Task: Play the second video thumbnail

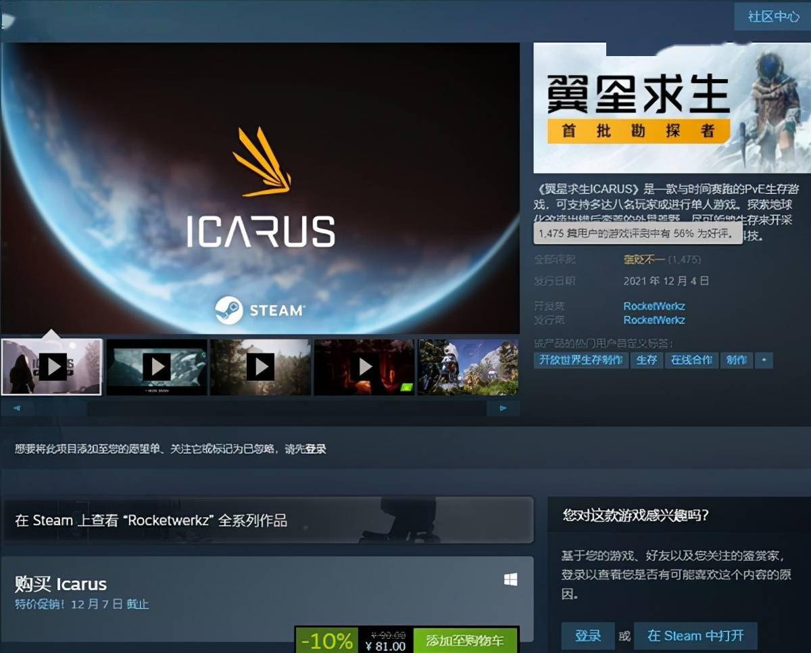Action: tap(157, 367)
